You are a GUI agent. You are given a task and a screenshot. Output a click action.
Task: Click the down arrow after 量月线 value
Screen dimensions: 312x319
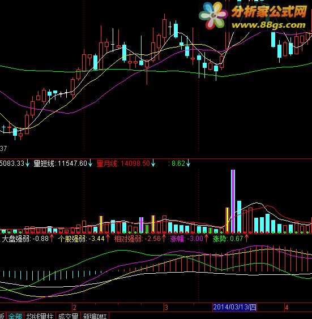(x=153, y=163)
